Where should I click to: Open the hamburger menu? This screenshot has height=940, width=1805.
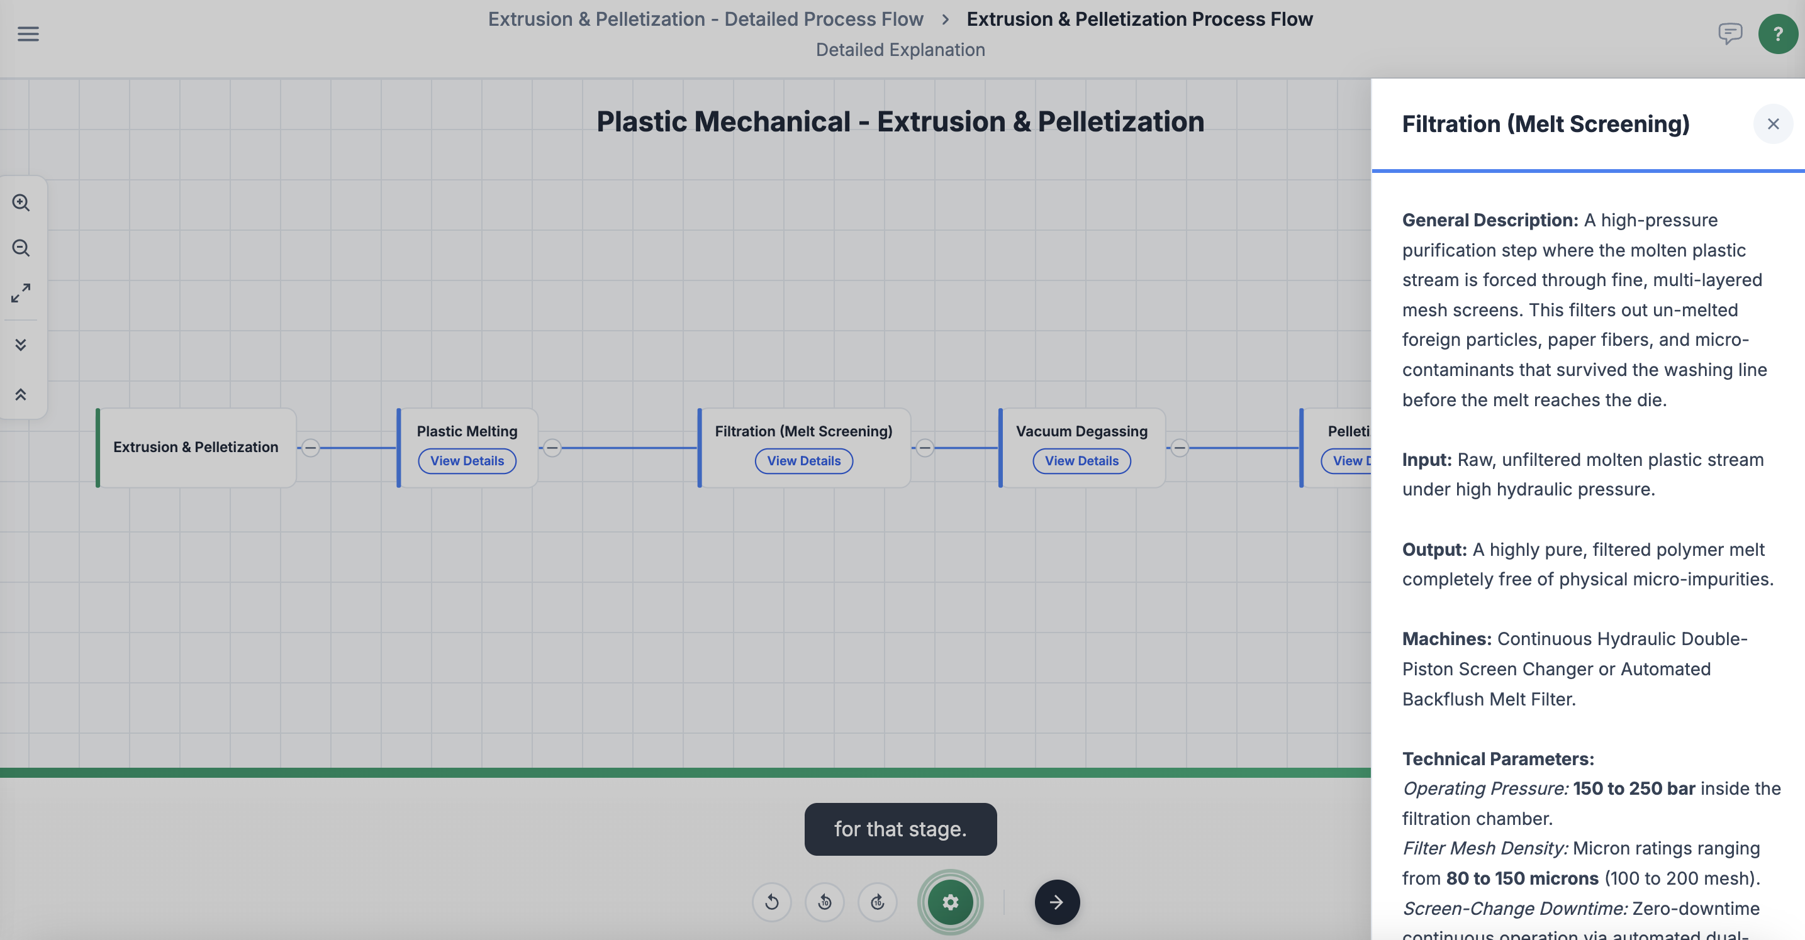tap(28, 33)
